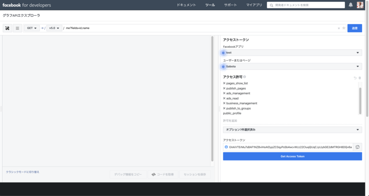Remove the publish_to_groups permission
Screen dimensions: 369x196
(x=224, y=108)
